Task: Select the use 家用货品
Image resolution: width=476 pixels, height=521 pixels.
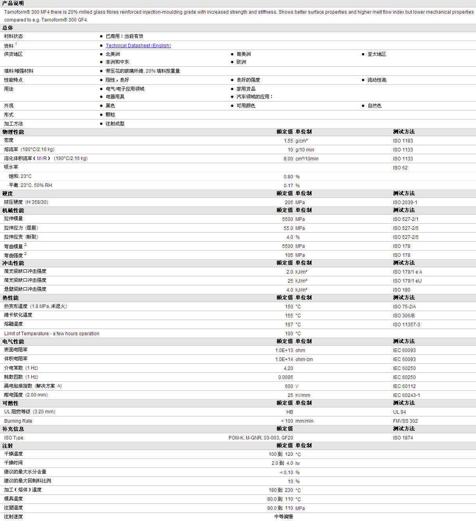Action: point(246,89)
